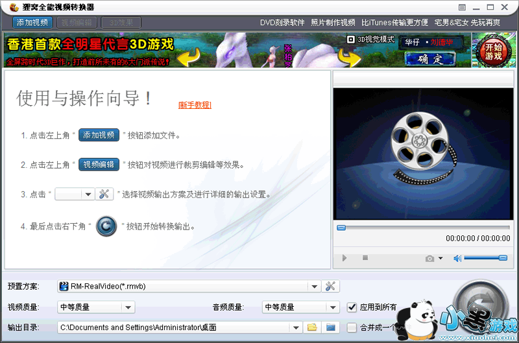Viewport: 519px width, 343px height.
Task: Click the 视频编辑 toolbar button
Action: click(77, 23)
